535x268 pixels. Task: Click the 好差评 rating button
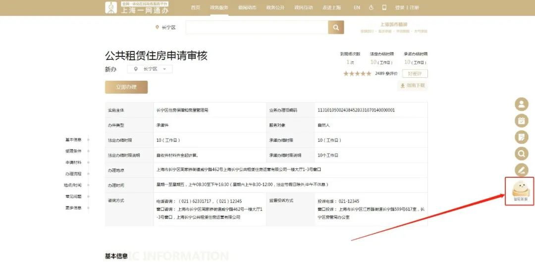coord(415,73)
